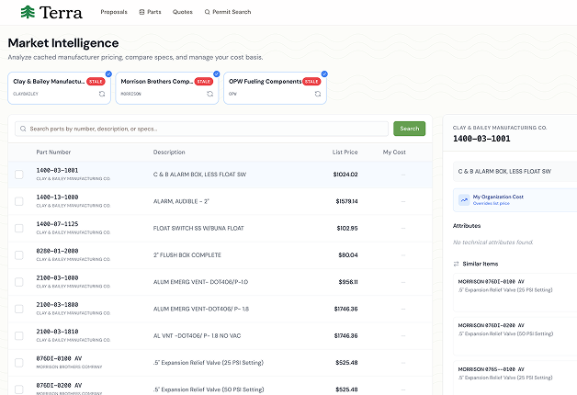Click the Market Intelligence heading
Viewport: 577px width, 395px height.
(x=63, y=43)
